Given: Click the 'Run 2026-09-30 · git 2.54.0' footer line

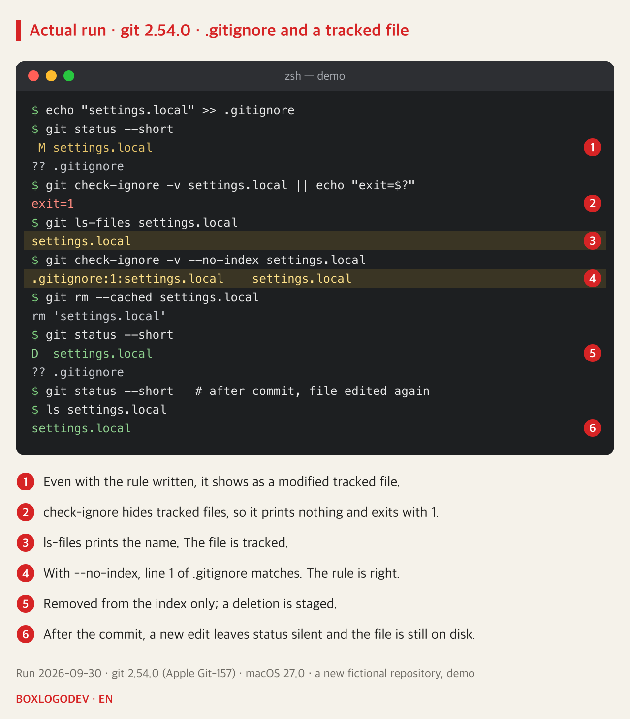Looking at the screenshot, I should [x=245, y=673].
